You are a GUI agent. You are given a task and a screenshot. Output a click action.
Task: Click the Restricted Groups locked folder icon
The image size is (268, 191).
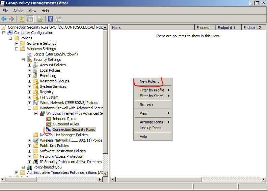(36, 81)
